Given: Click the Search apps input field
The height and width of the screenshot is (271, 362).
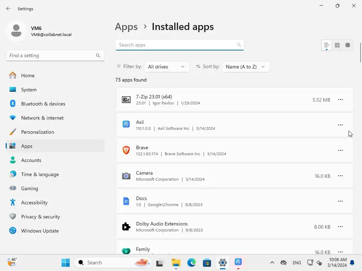Looking at the screenshot, I should click(180, 45).
